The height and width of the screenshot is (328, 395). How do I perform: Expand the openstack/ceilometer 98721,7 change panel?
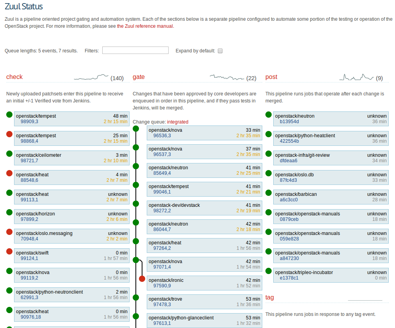(72, 158)
